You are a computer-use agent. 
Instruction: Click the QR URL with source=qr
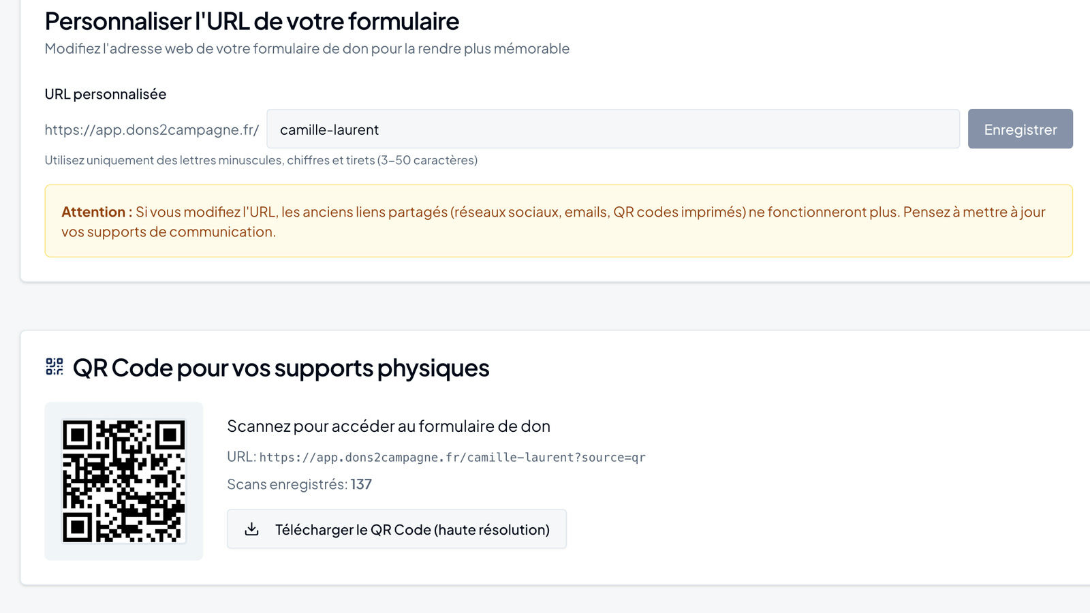pyautogui.click(x=452, y=457)
